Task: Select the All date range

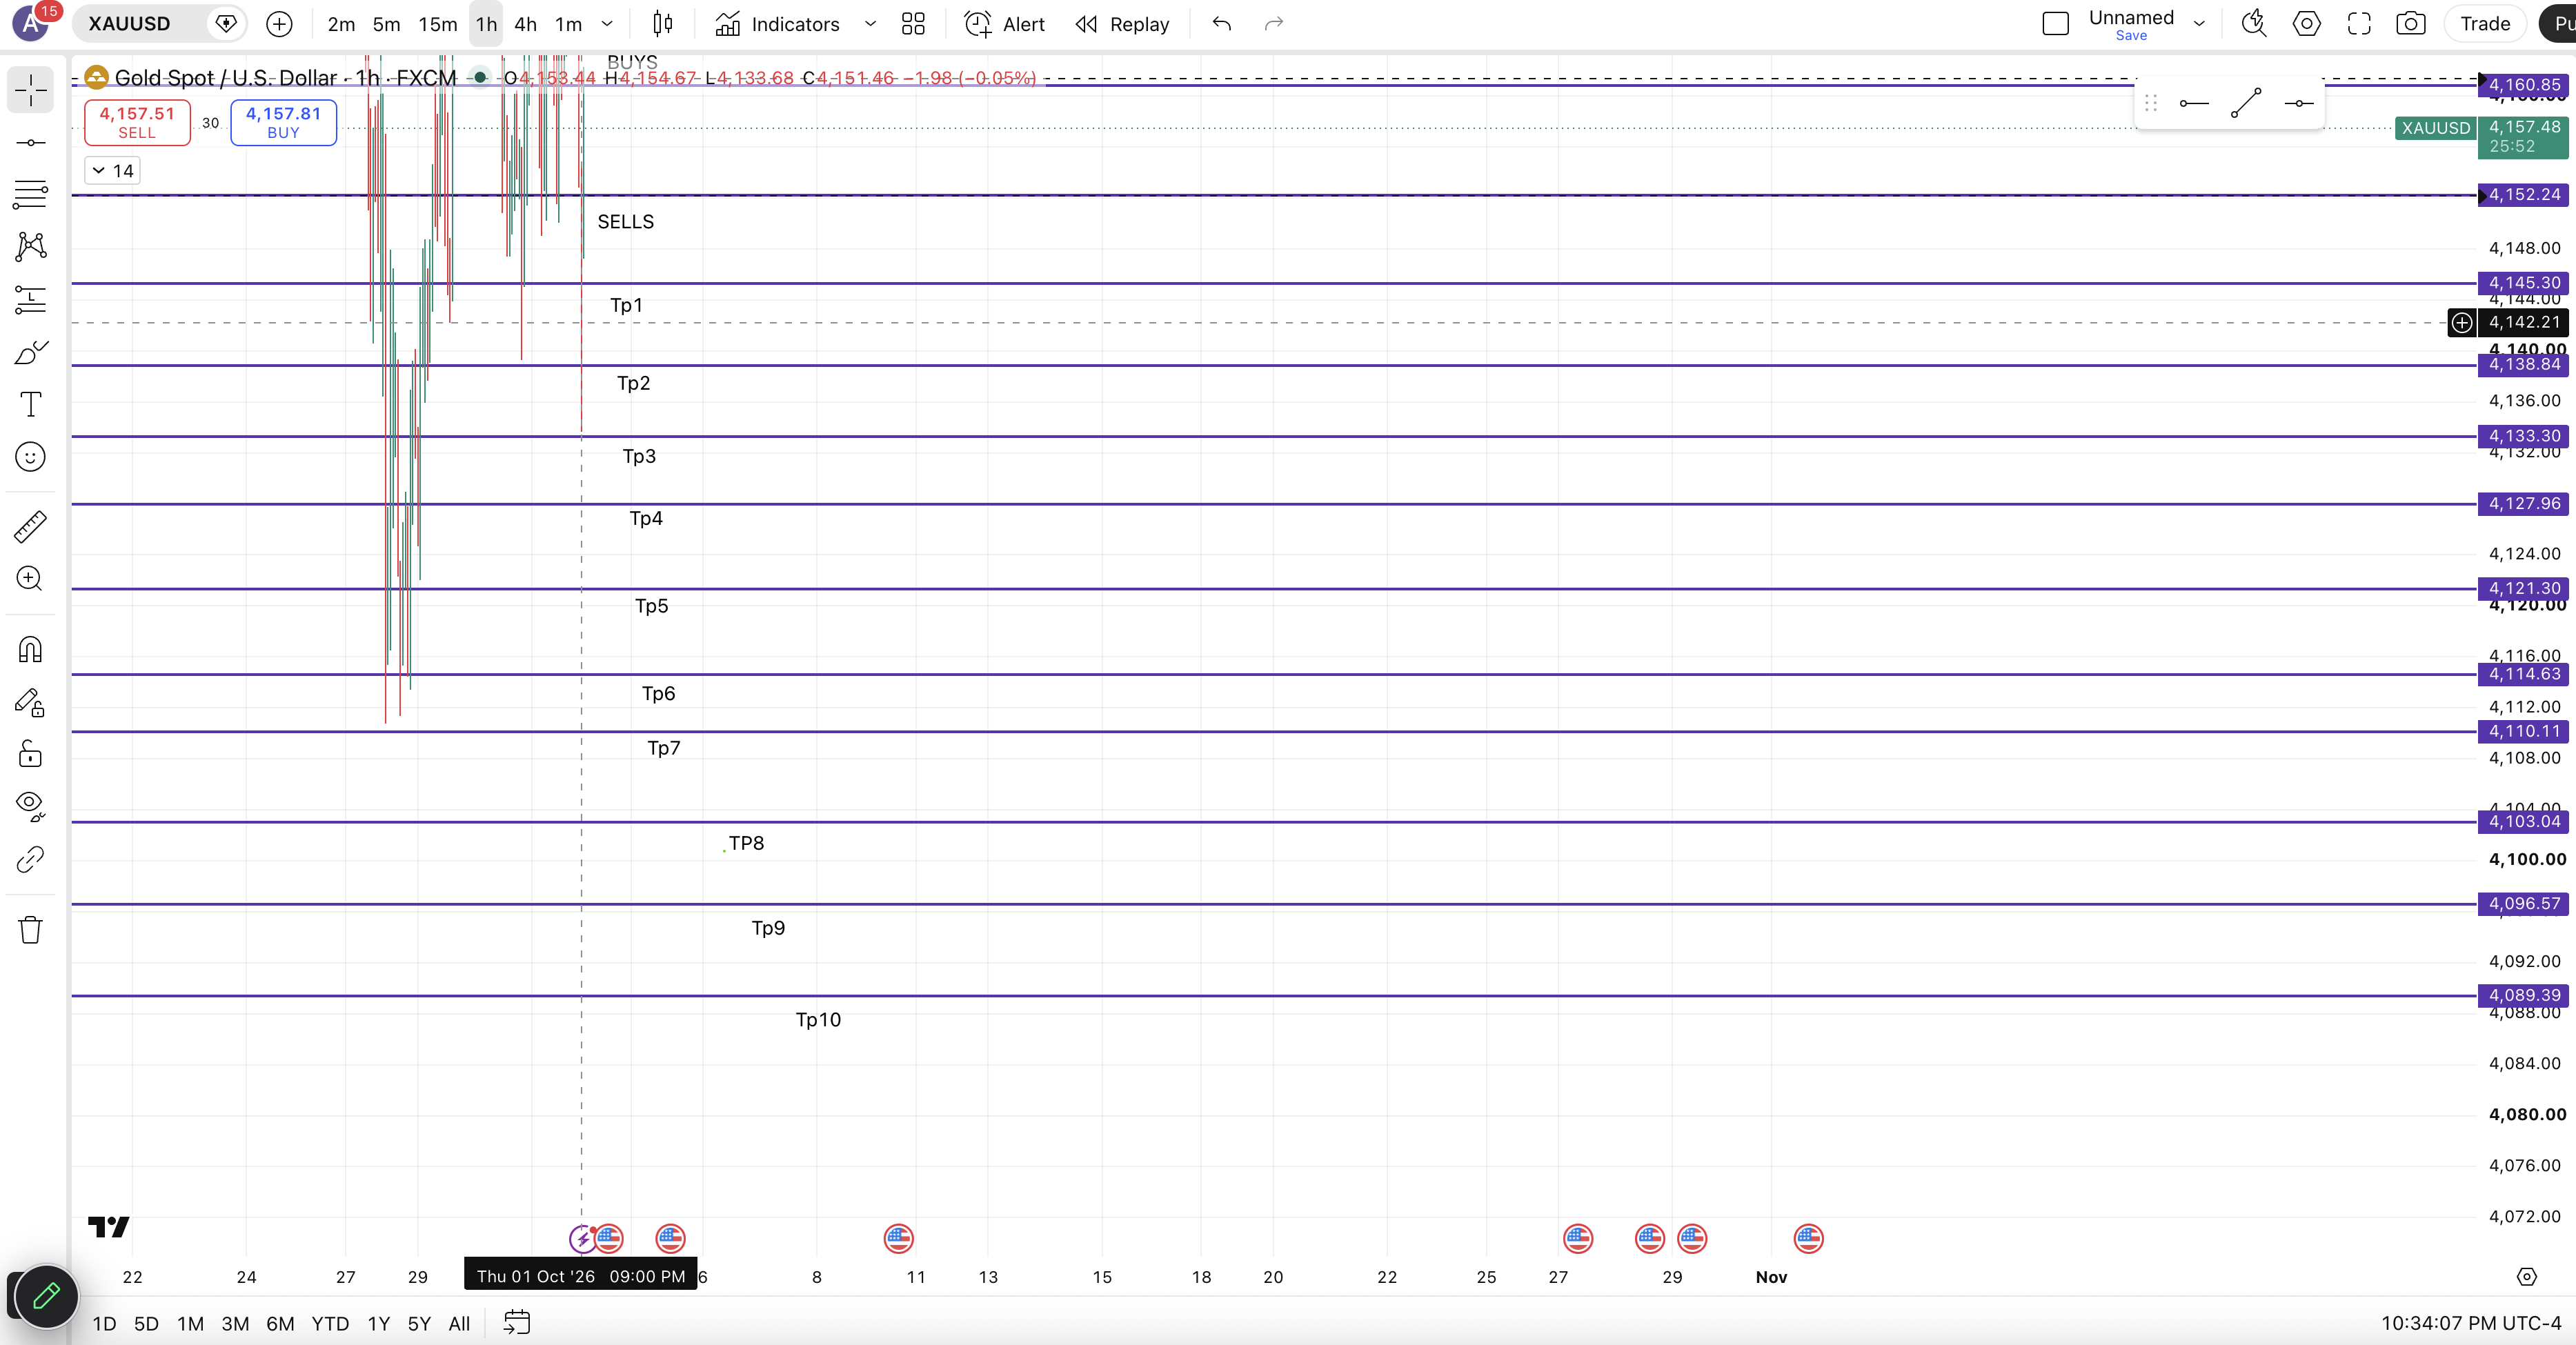Action: tap(459, 1323)
